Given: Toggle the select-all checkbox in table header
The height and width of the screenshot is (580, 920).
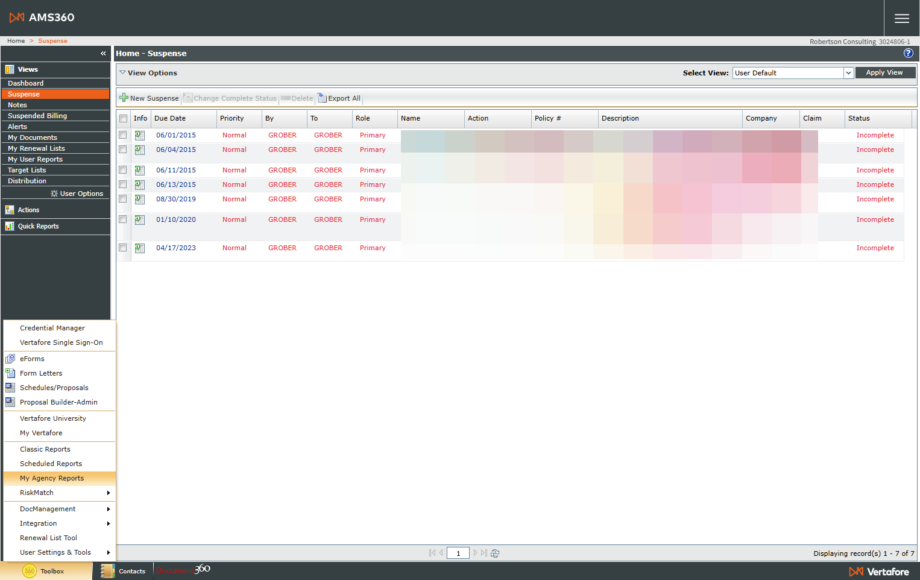Looking at the screenshot, I should [124, 119].
